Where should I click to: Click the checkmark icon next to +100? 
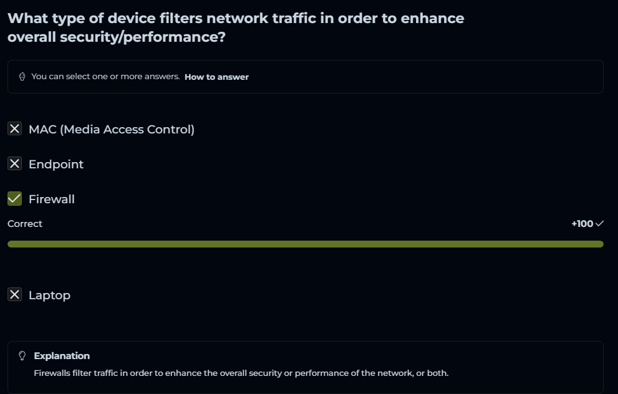coord(600,223)
